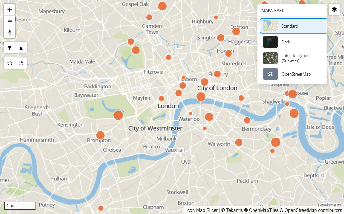The width and height of the screenshot is (344, 214).
Task: Select the Standard base map
Action: [x=293, y=26]
